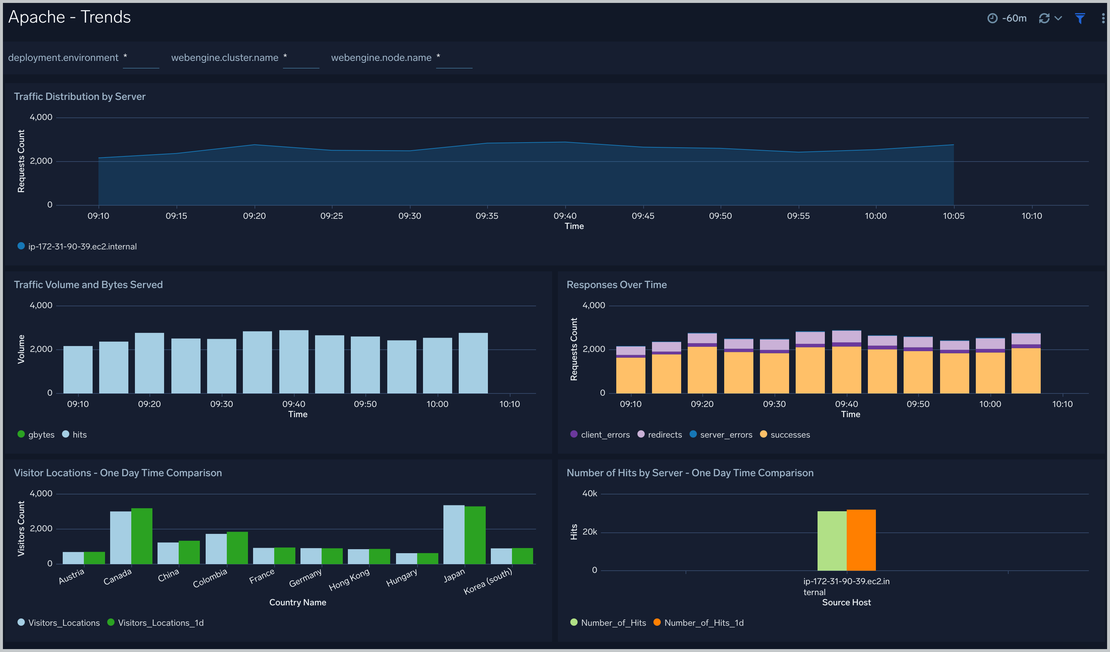Click Visitor Locations - One Day Time Comparison title
Image resolution: width=1110 pixels, height=652 pixels.
point(118,473)
